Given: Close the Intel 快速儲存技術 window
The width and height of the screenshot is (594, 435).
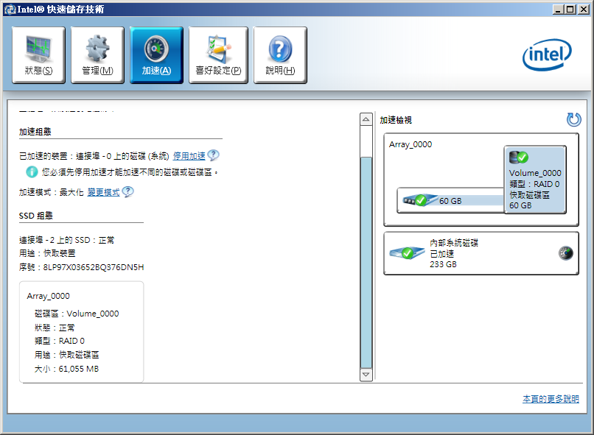Looking at the screenshot, I should (583, 9).
